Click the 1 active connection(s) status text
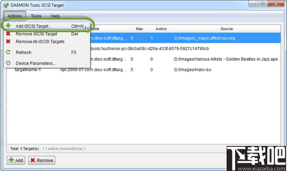 [64, 149]
